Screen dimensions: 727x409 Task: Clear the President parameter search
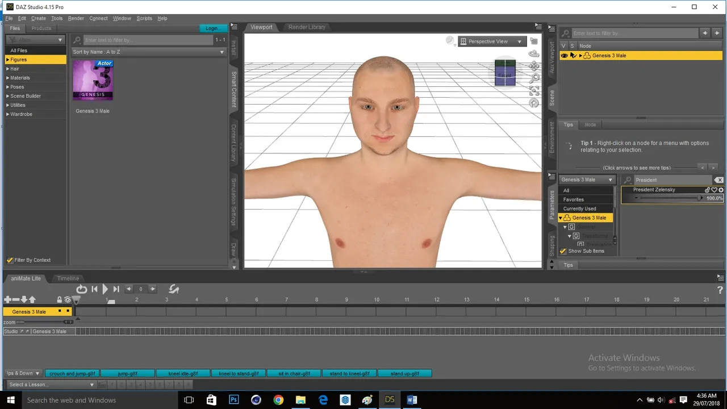[x=719, y=180]
